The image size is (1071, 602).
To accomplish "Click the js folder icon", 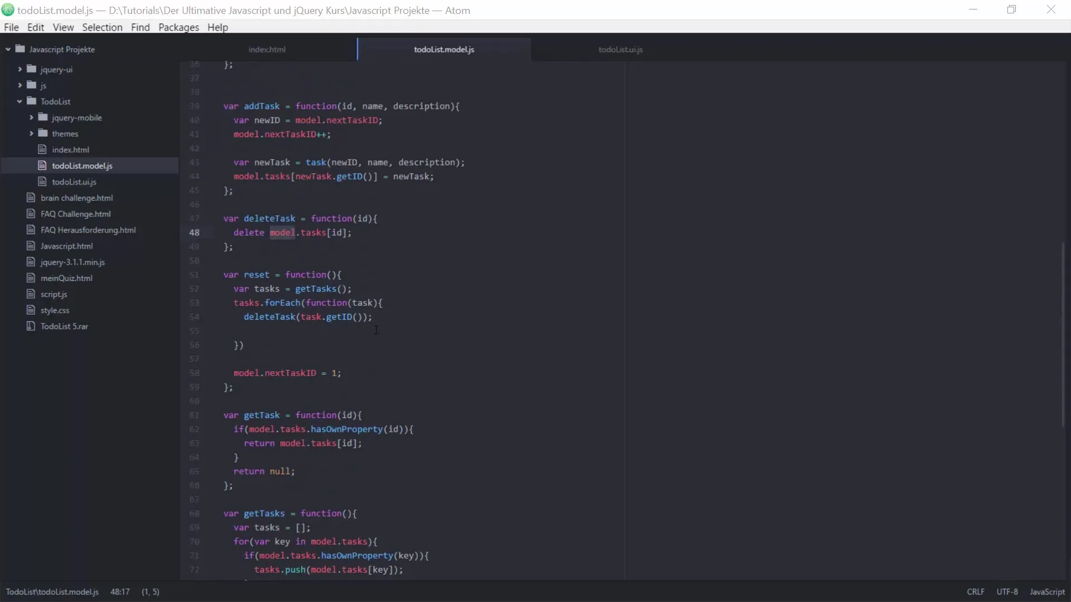I will 32,85.
